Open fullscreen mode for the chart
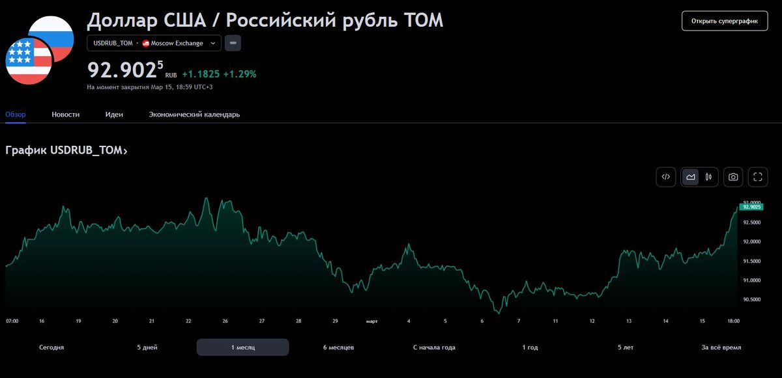Viewport: 782px width, 378px height. (757, 176)
